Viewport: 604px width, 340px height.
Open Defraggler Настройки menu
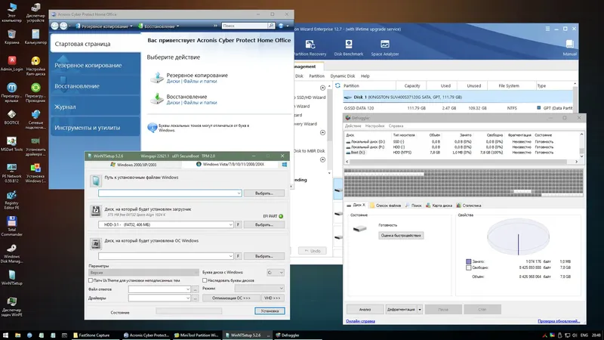[x=374, y=126]
